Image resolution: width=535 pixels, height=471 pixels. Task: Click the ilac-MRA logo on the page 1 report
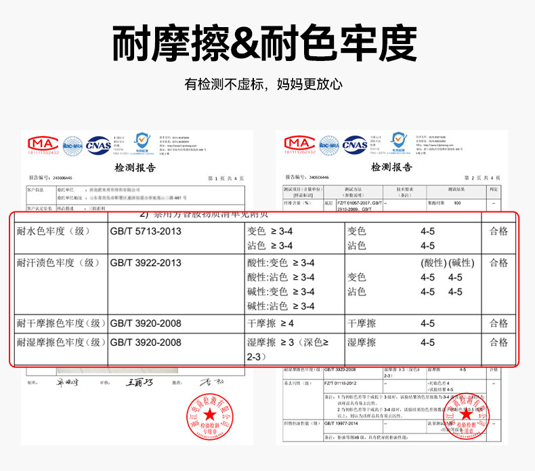(72, 146)
